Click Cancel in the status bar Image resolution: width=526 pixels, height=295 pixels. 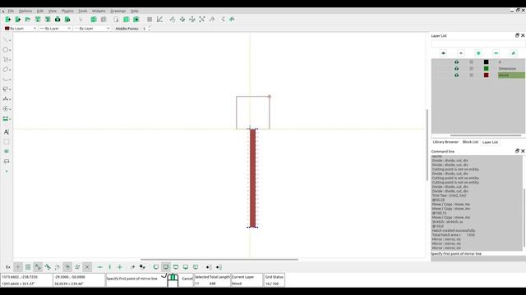(187, 279)
